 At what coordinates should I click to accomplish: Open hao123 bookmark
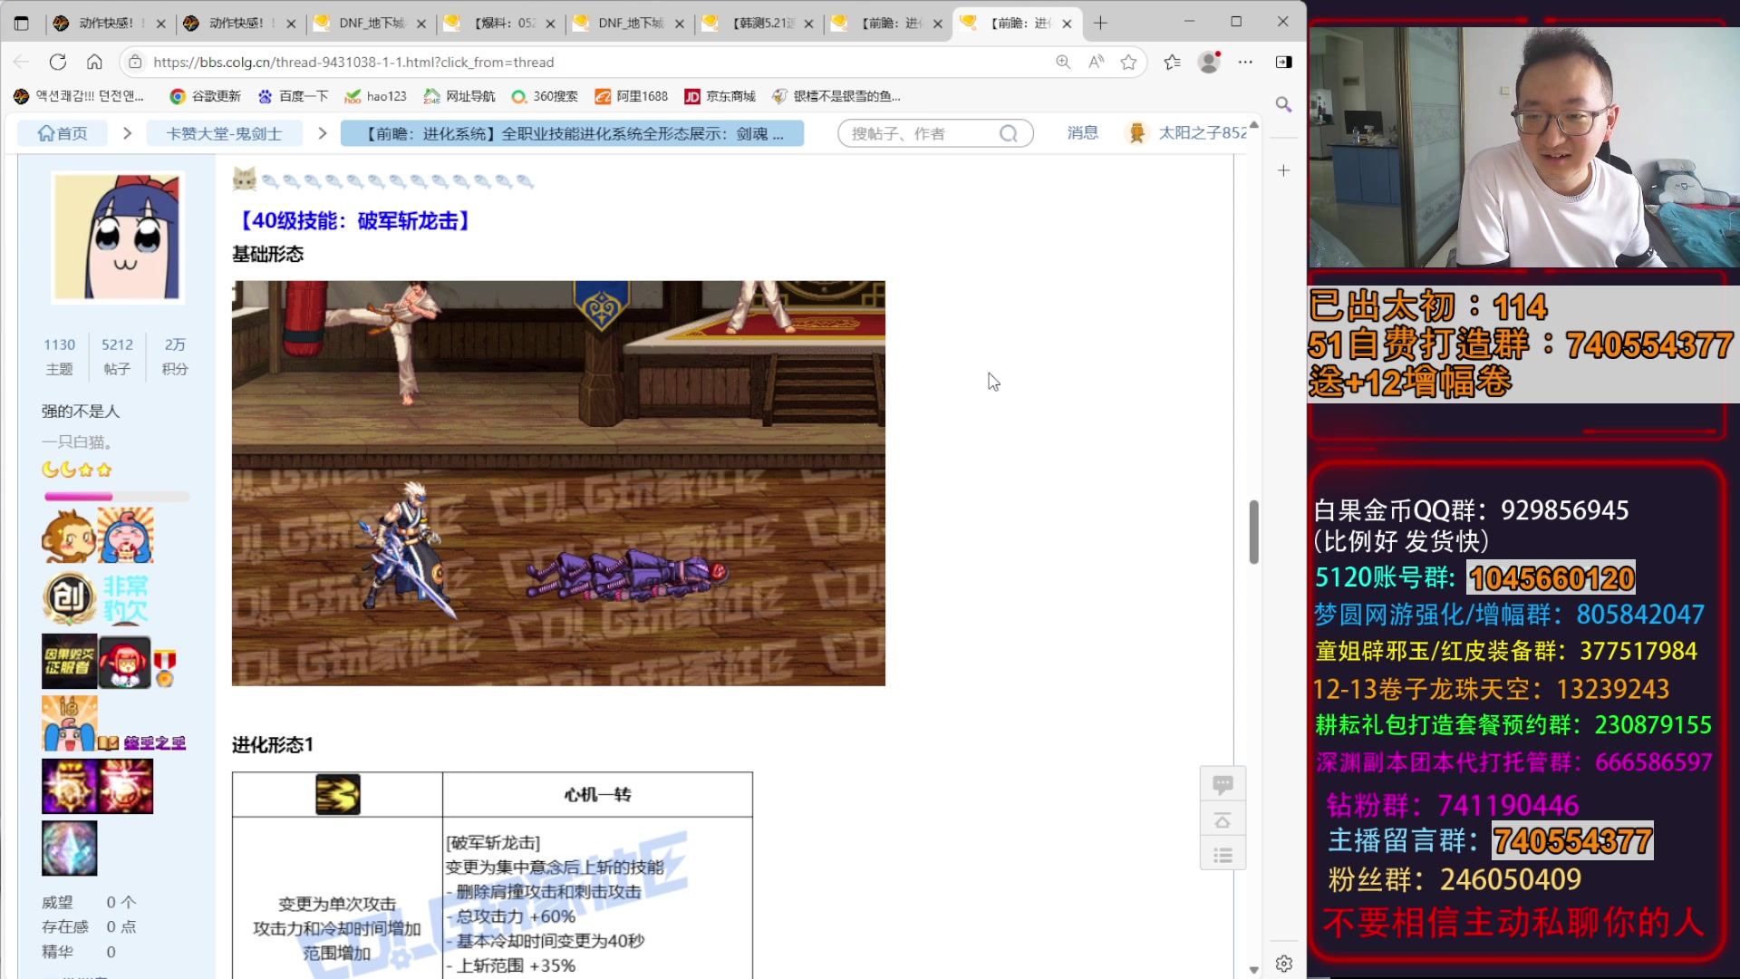click(x=376, y=96)
